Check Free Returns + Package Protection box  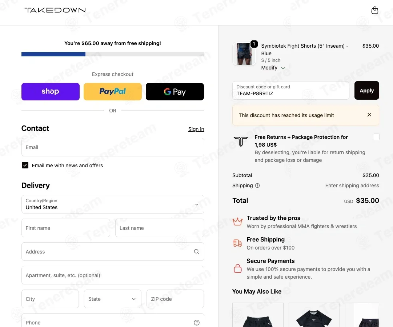pyautogui.click(x=376, y=137)
